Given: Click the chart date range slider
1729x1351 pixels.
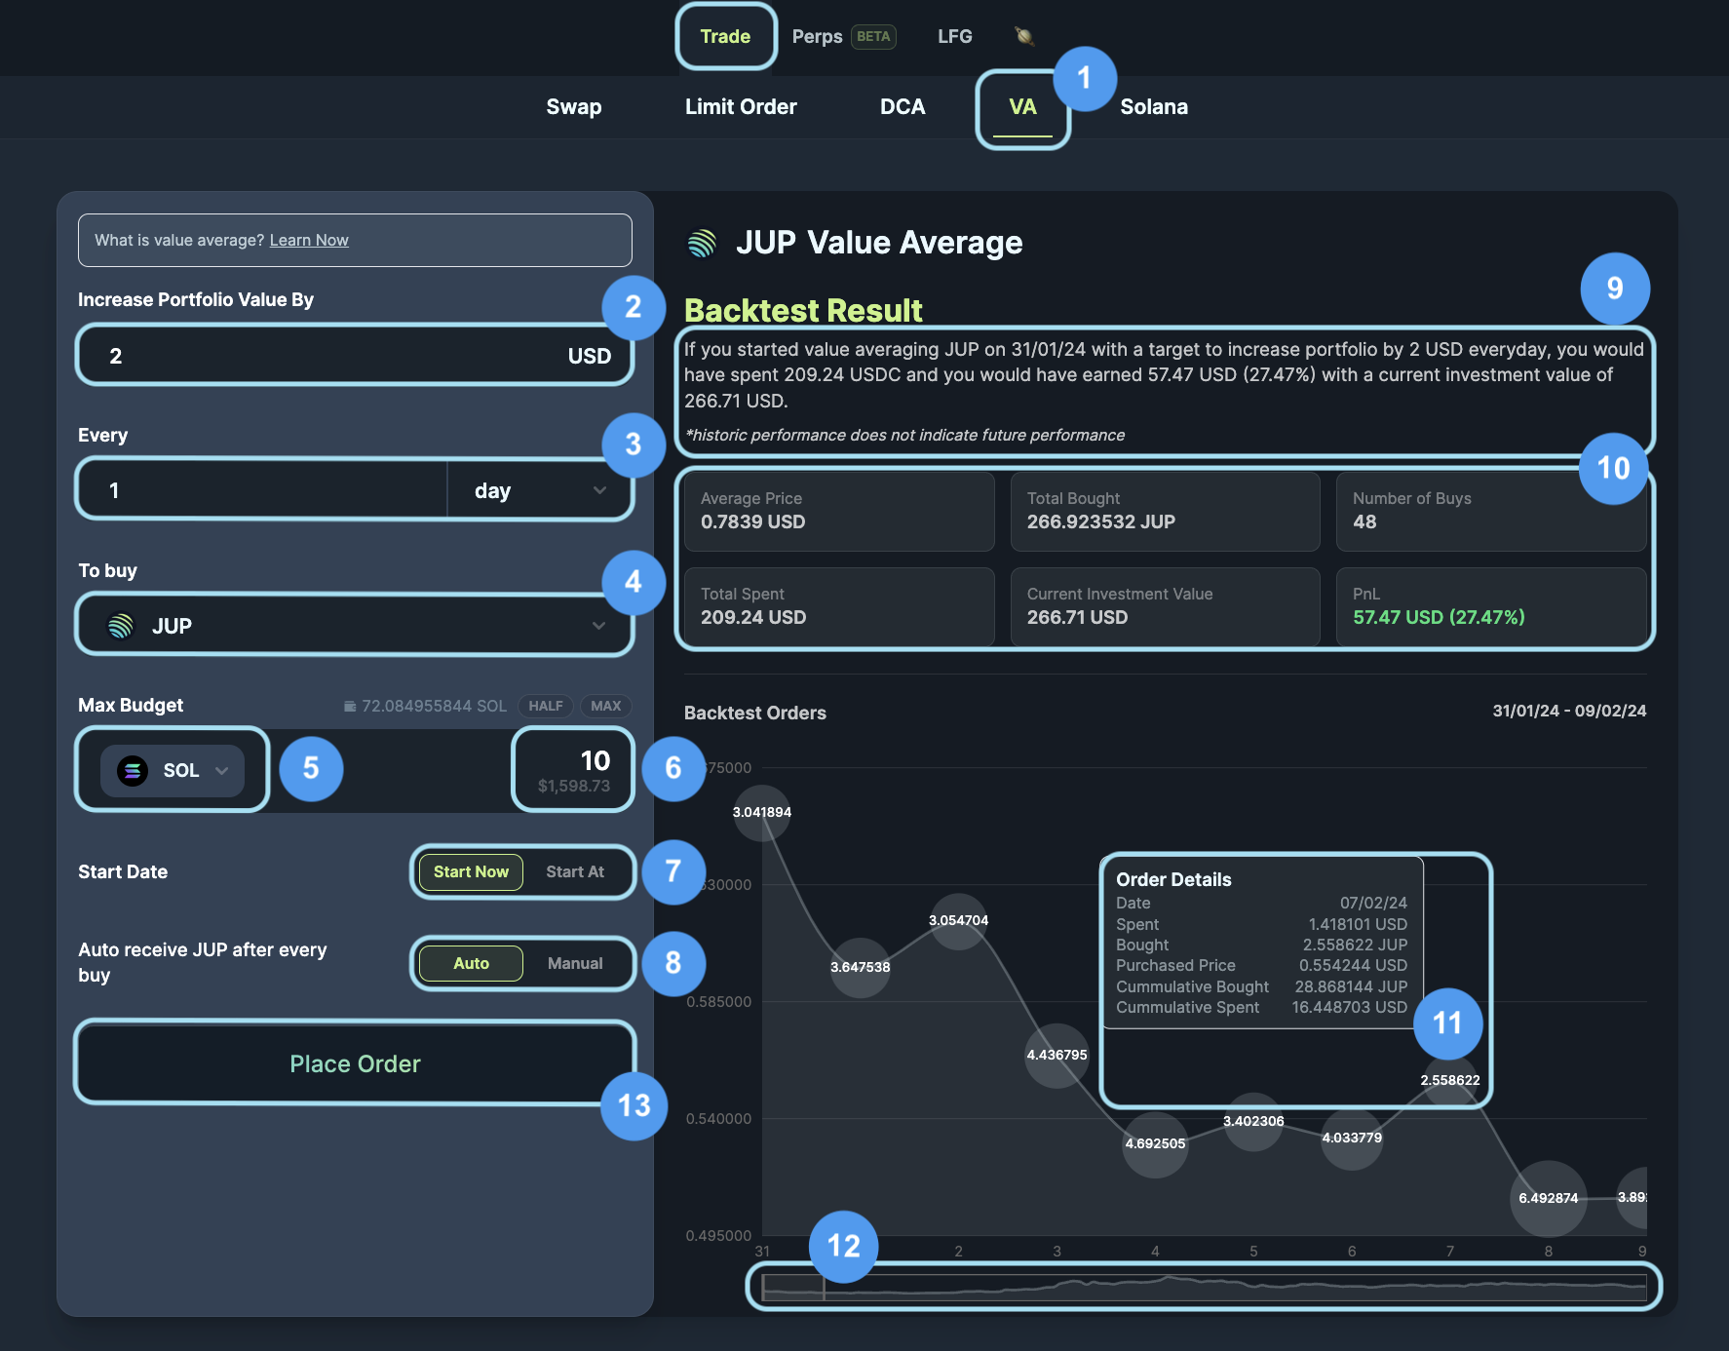Looking at the screenshot, I should tap(1204, 1287).
